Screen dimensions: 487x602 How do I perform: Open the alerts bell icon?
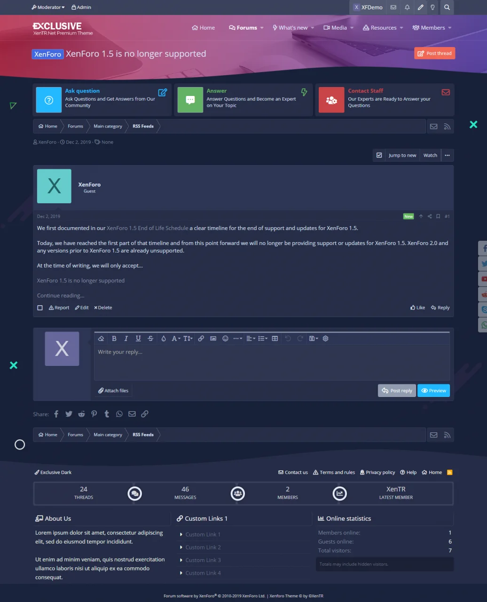tap(407, 8)
